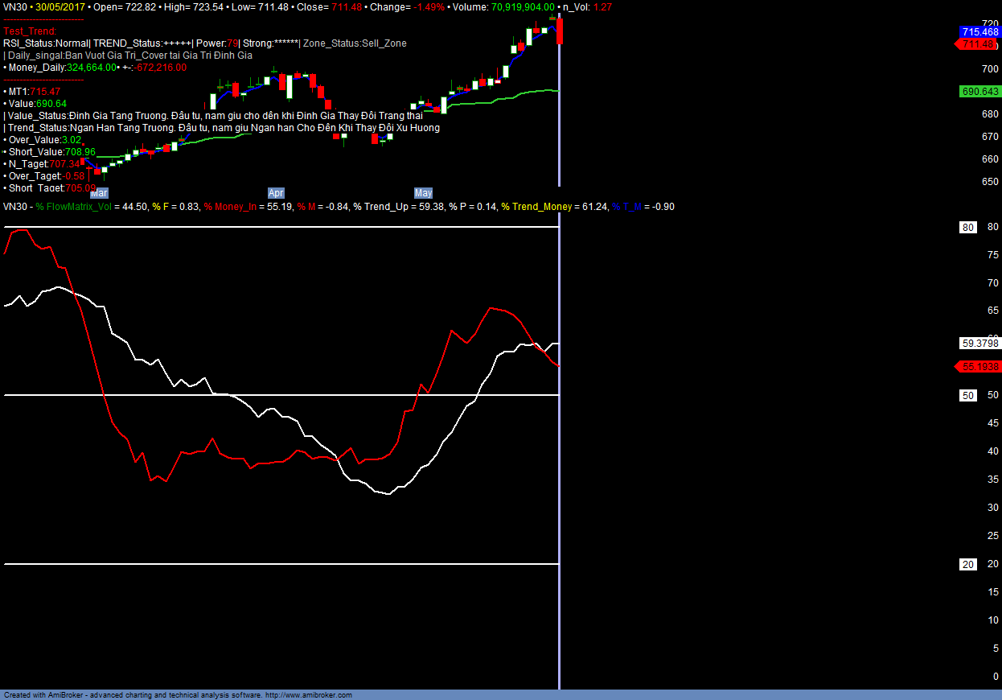1002x700 pixels.
Task: Click the blue 715.468 price label
Action: 979,32
